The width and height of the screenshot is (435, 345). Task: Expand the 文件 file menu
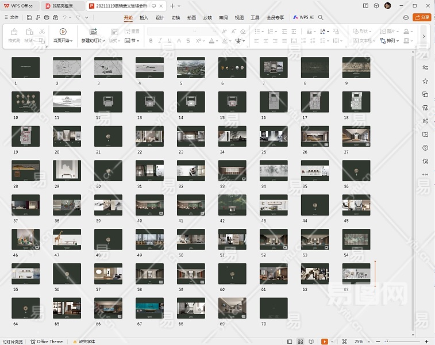[11, 17]
